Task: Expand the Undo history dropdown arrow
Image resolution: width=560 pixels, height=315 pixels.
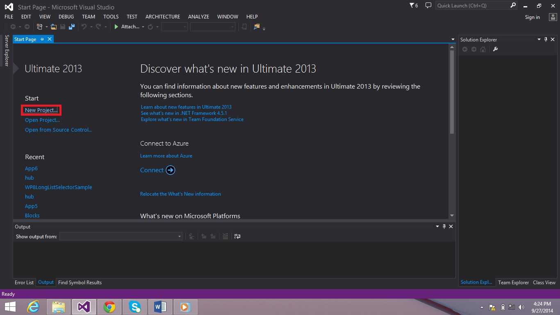Action: 91,27
